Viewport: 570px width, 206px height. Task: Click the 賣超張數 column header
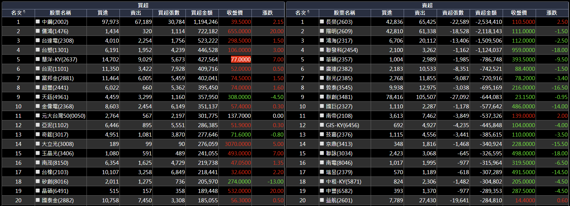point(453,13)
